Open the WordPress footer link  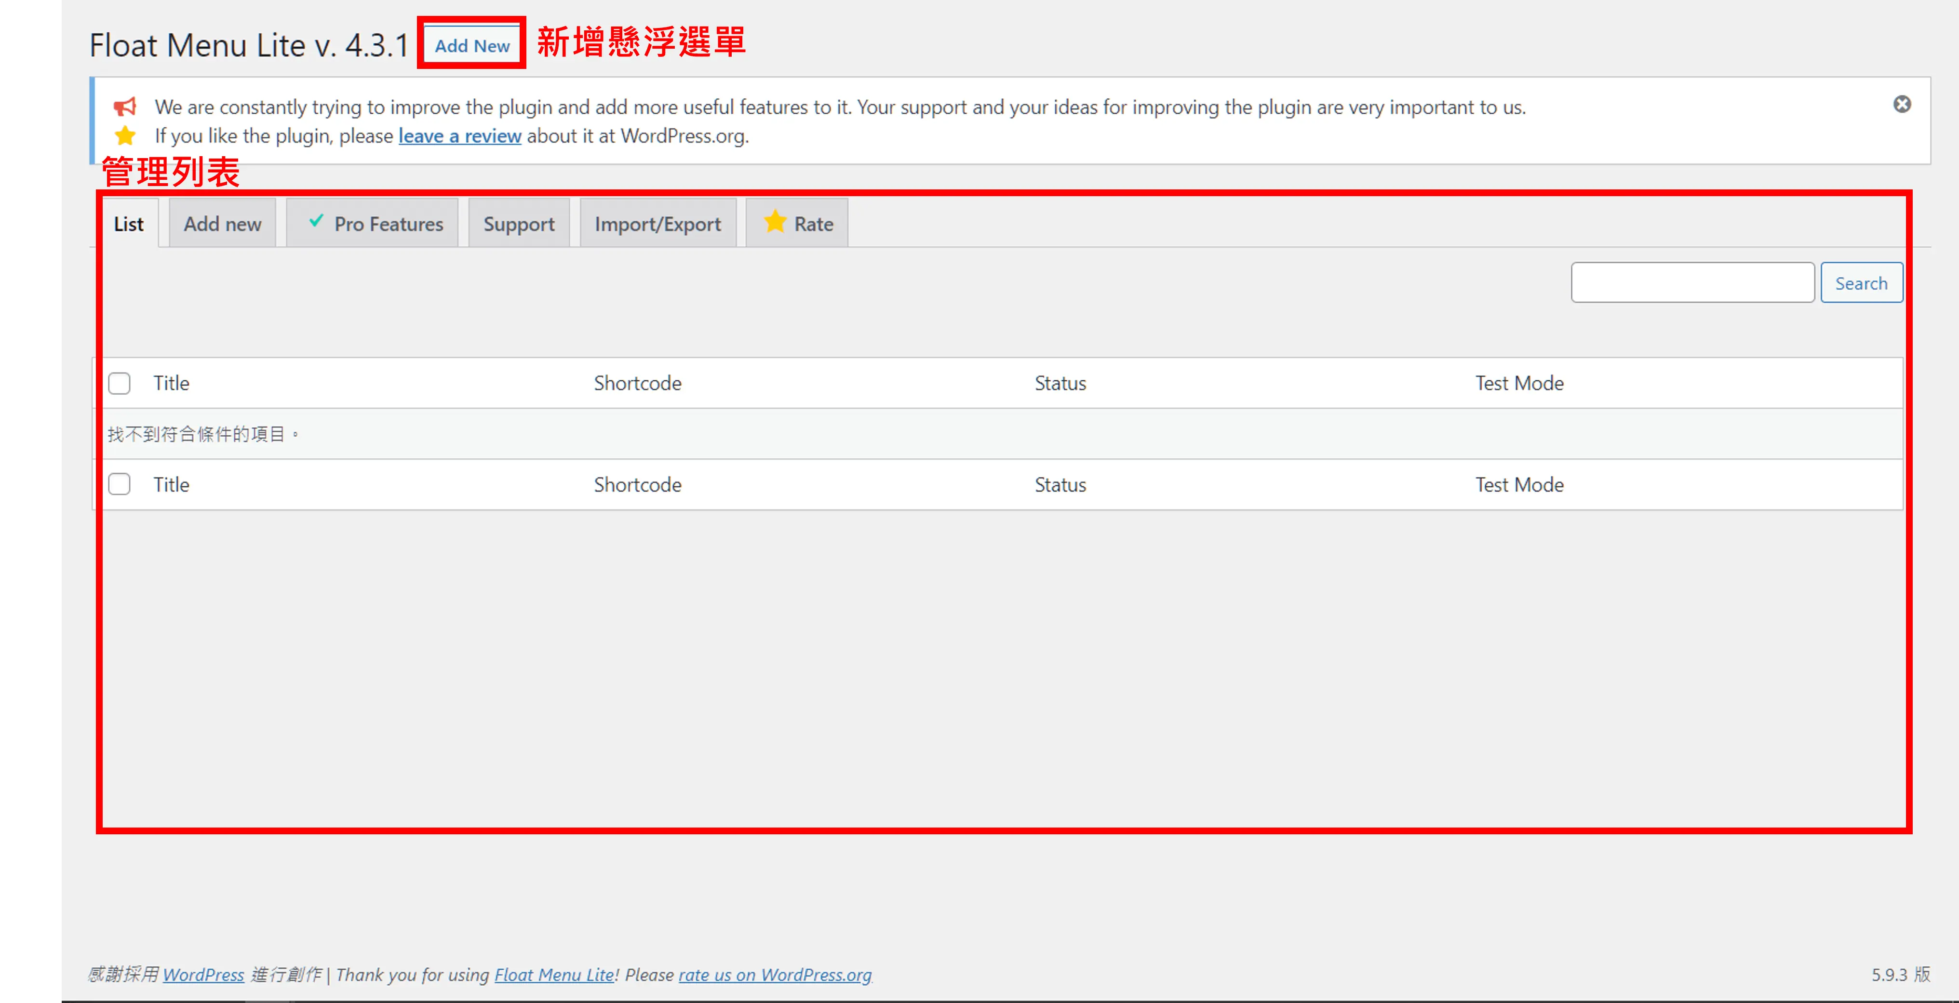(203, 974)
